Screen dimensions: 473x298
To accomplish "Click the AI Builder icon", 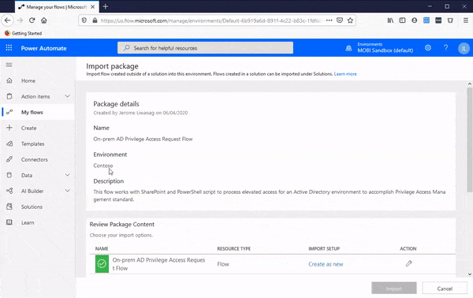I will (x=9, y=191).
